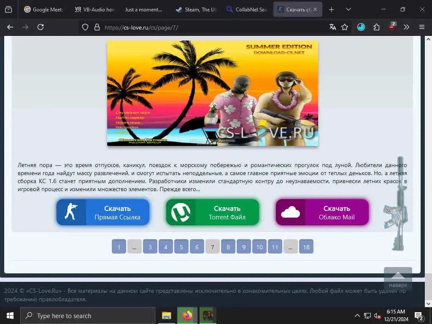Viewport: 432px width, 324px height.
Task: Go to pagination page 11
Action: 275,246
